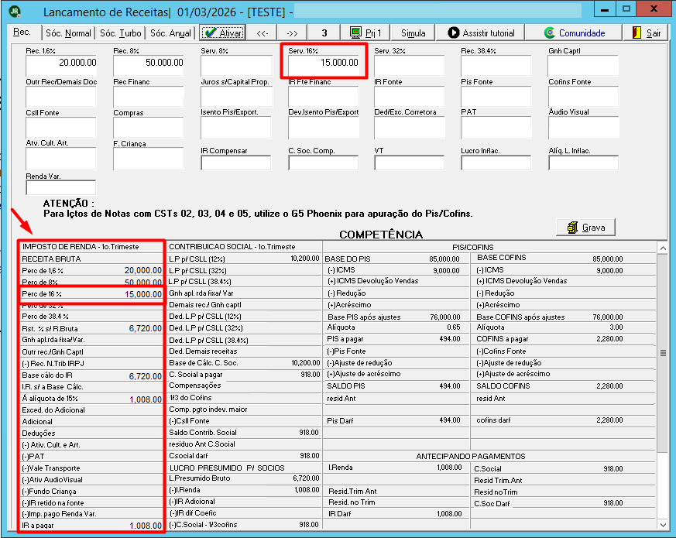
Task: Click the results grid scroll up arrow
Action: click(663, 248)
